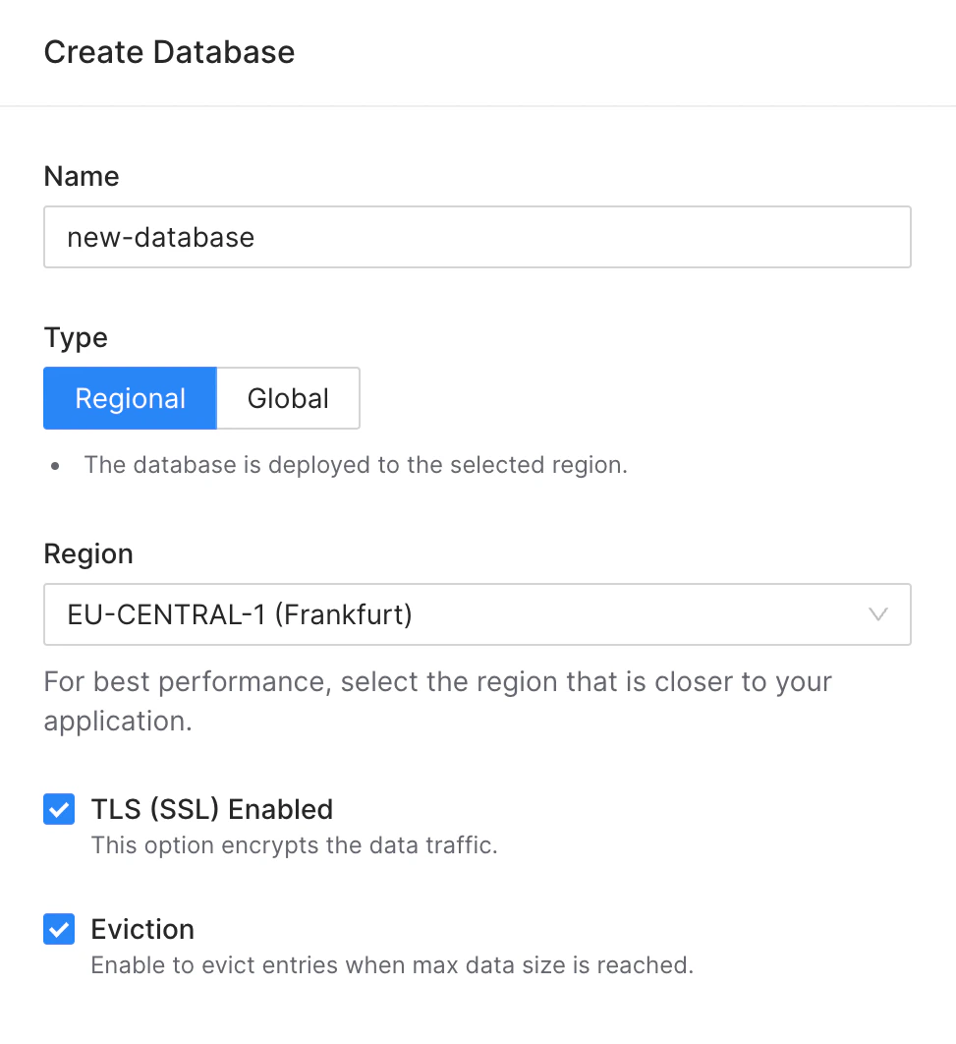956x1044 pixels.
Task: Click the "Eviction" label text
Action: pos(142,929)
